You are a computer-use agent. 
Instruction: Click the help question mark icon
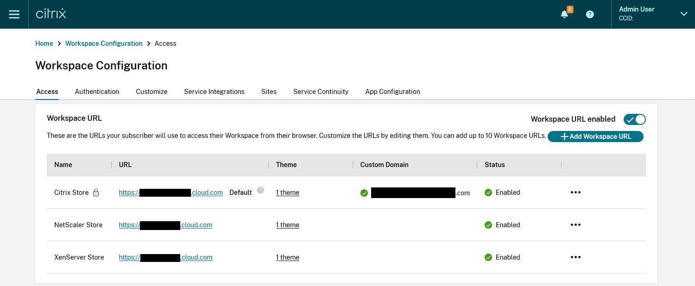tap(590, 14)
